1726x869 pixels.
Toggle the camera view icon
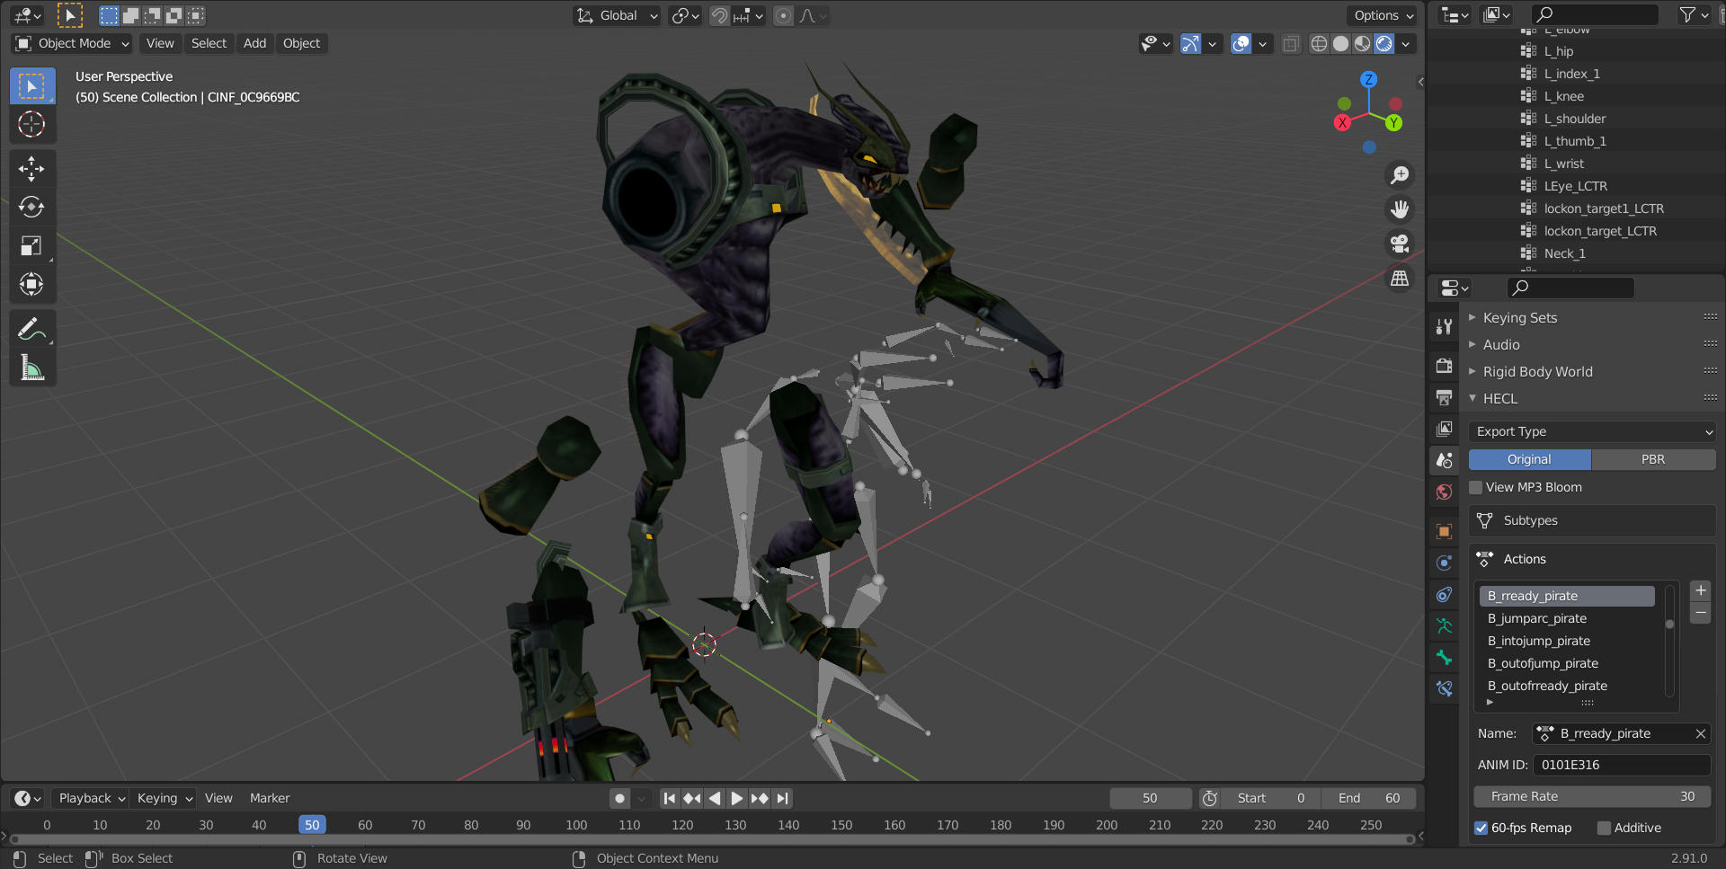tap(1400, 244)
